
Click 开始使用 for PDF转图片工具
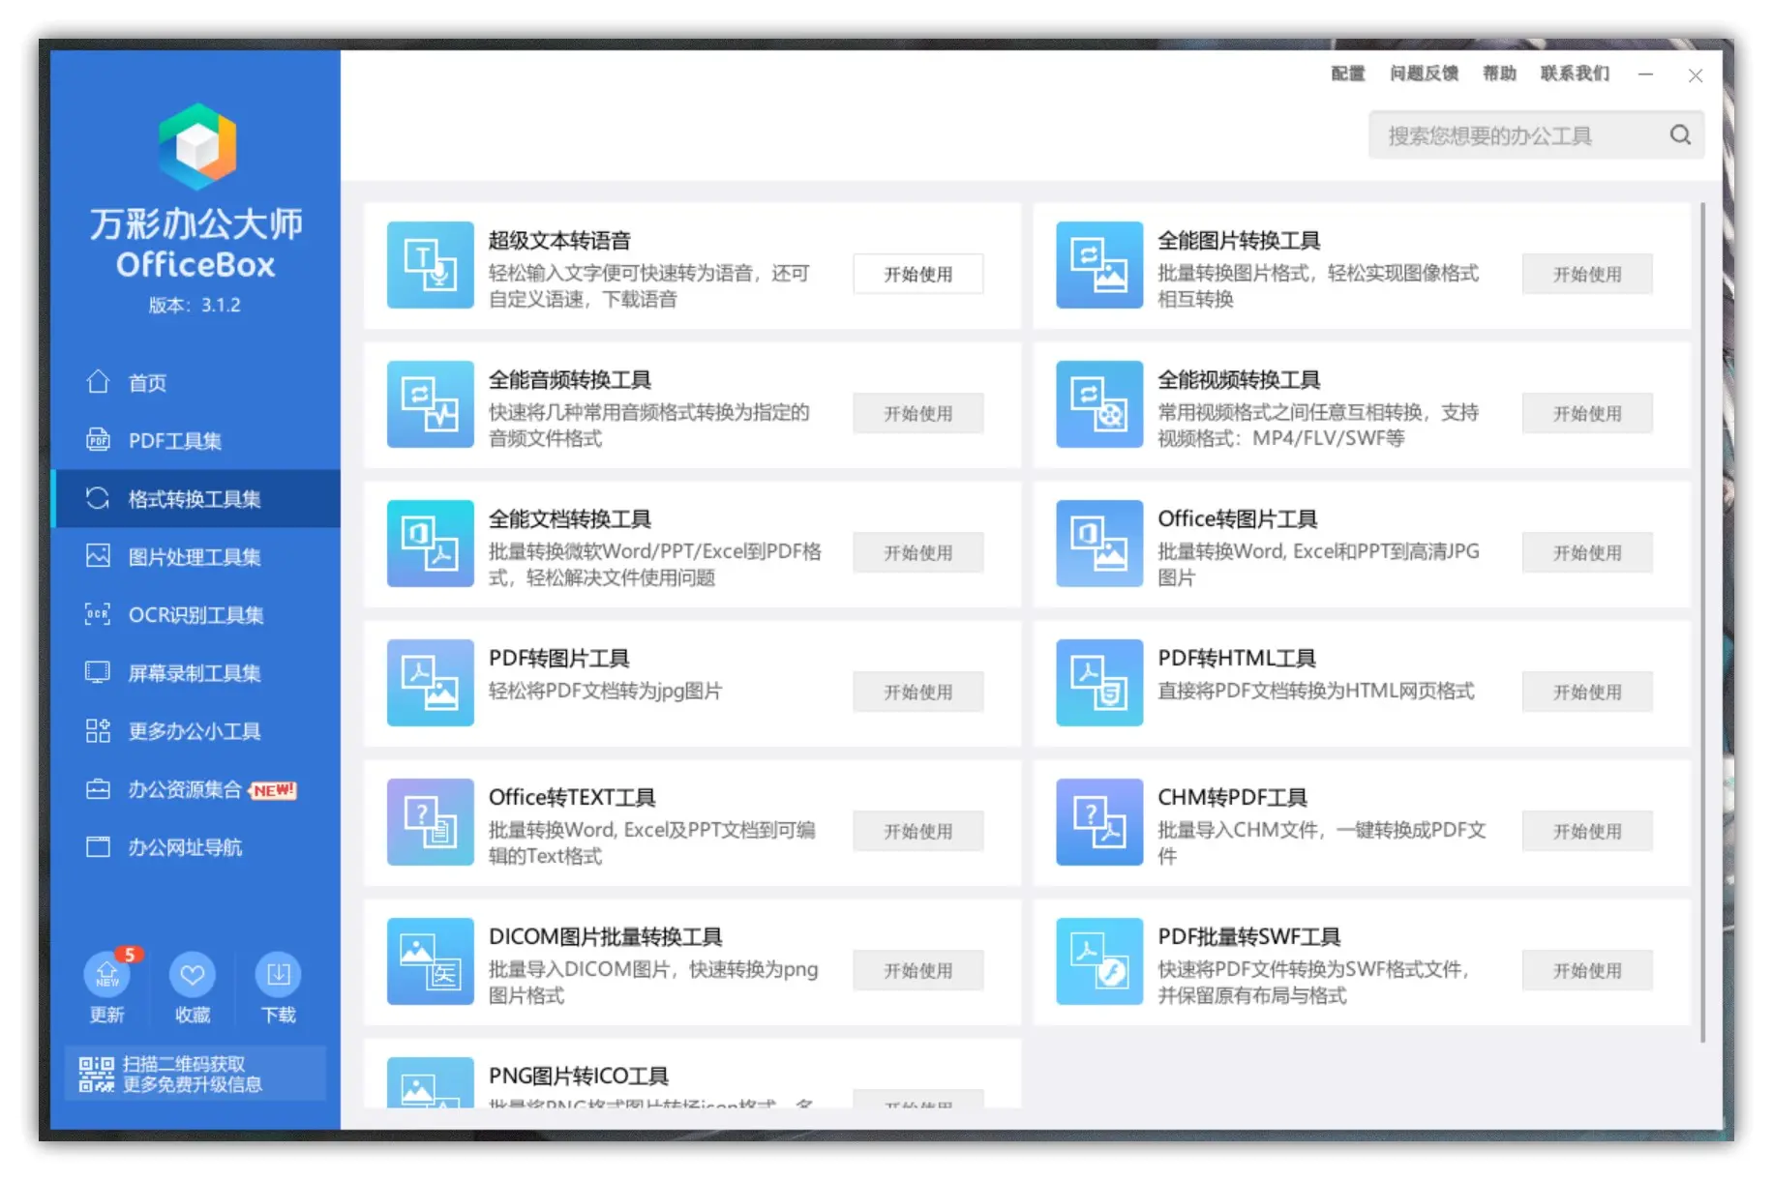[x=917, y=692]
